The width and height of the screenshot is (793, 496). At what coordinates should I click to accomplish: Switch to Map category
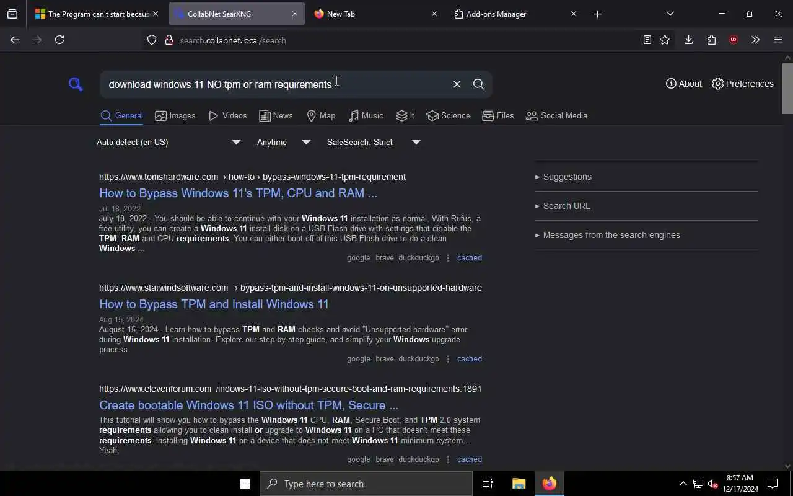point(321,116)
